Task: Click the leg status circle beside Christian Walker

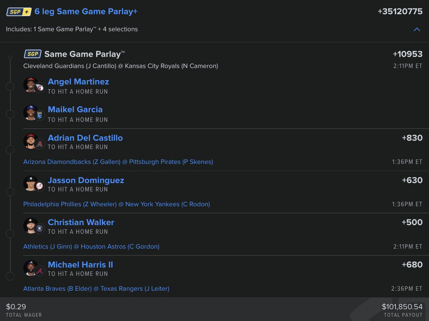Action: point(10,234)
